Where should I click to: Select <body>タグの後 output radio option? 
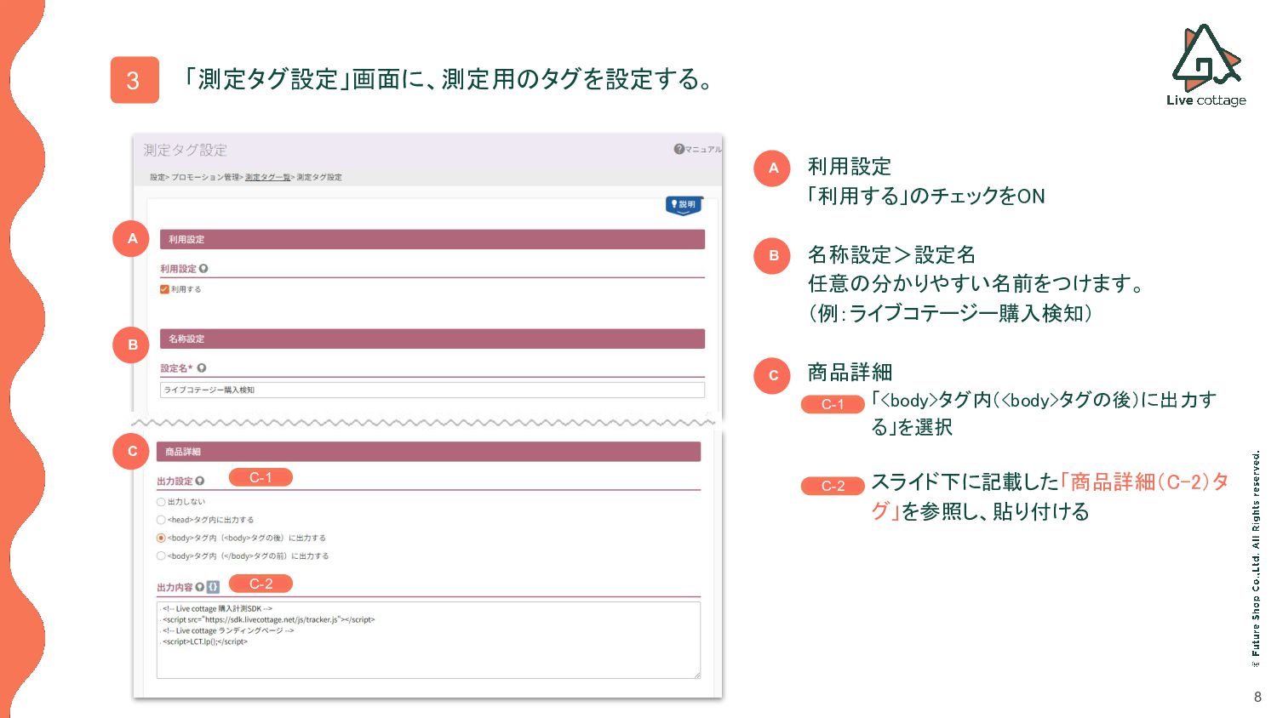point(161,538)
